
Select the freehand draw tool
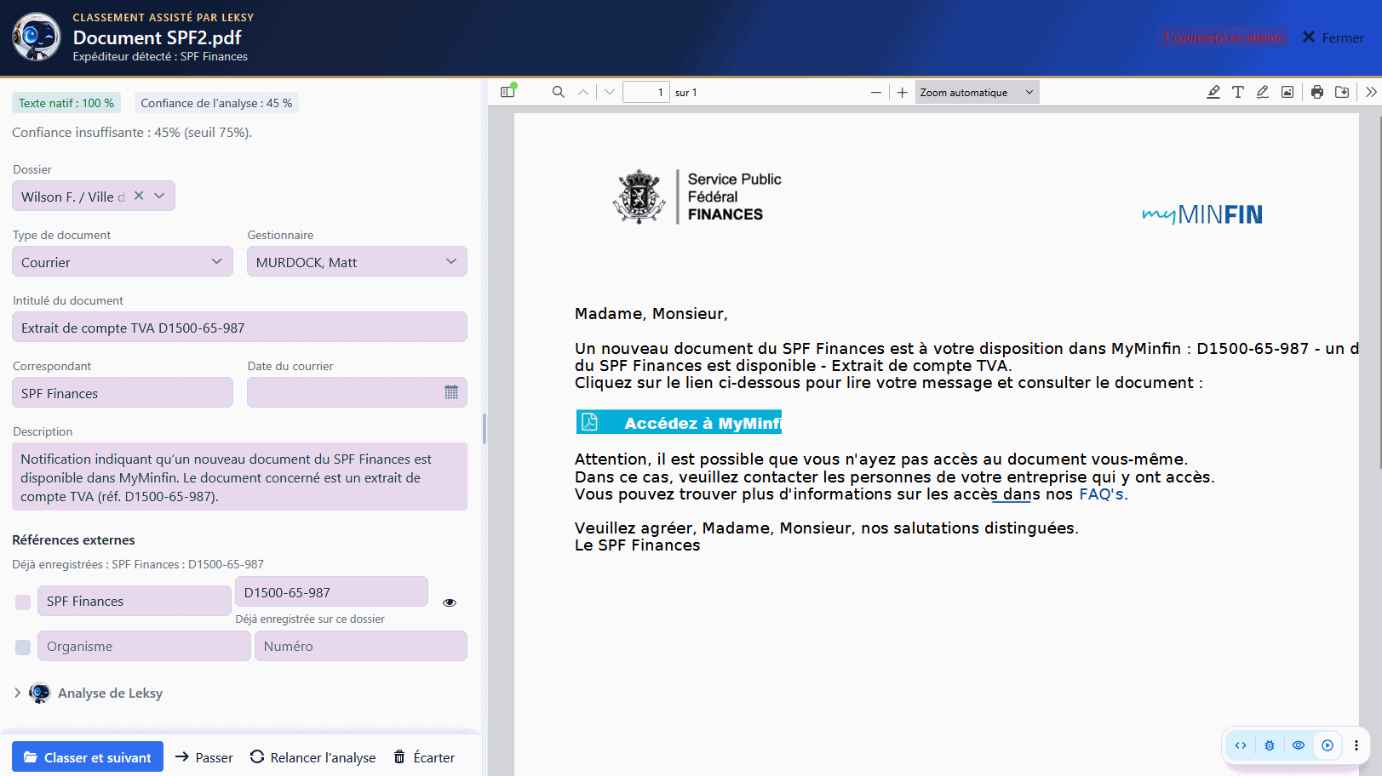1263,92
